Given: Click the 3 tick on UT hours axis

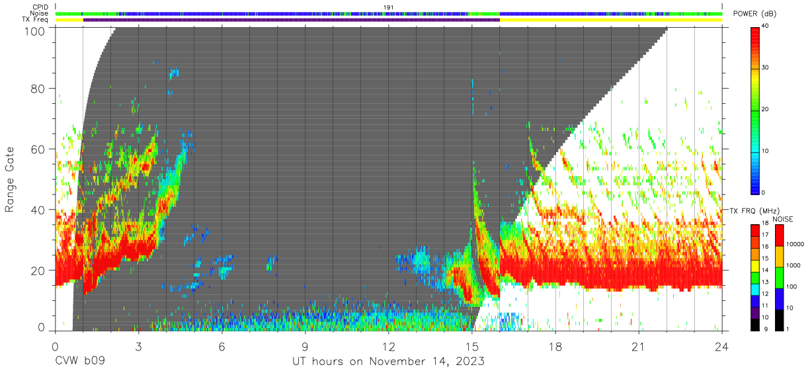Looking at the screenshot, I should 138,347.
